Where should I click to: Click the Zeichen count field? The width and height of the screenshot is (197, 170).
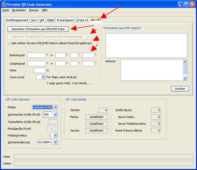[103, 110]
